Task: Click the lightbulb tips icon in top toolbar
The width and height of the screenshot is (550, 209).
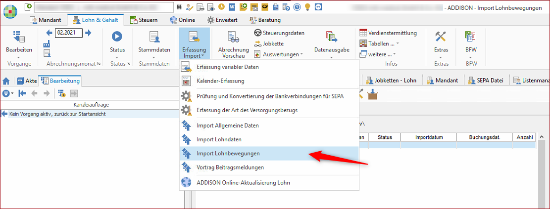Action: pos(307,7)
